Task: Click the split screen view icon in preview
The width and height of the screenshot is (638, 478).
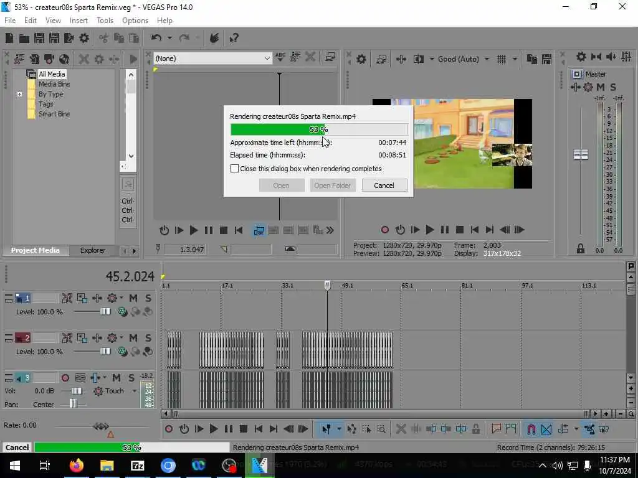Action: (418, 59)
